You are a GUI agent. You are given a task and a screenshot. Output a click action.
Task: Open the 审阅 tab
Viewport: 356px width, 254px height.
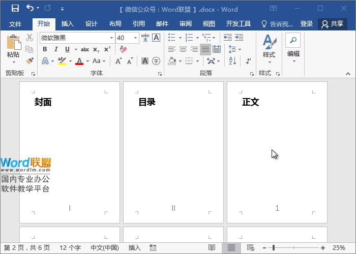(x=186, y=24)
